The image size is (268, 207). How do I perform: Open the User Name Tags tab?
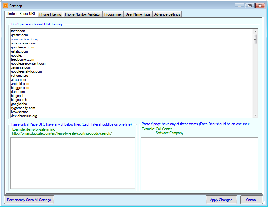point(138,14)
